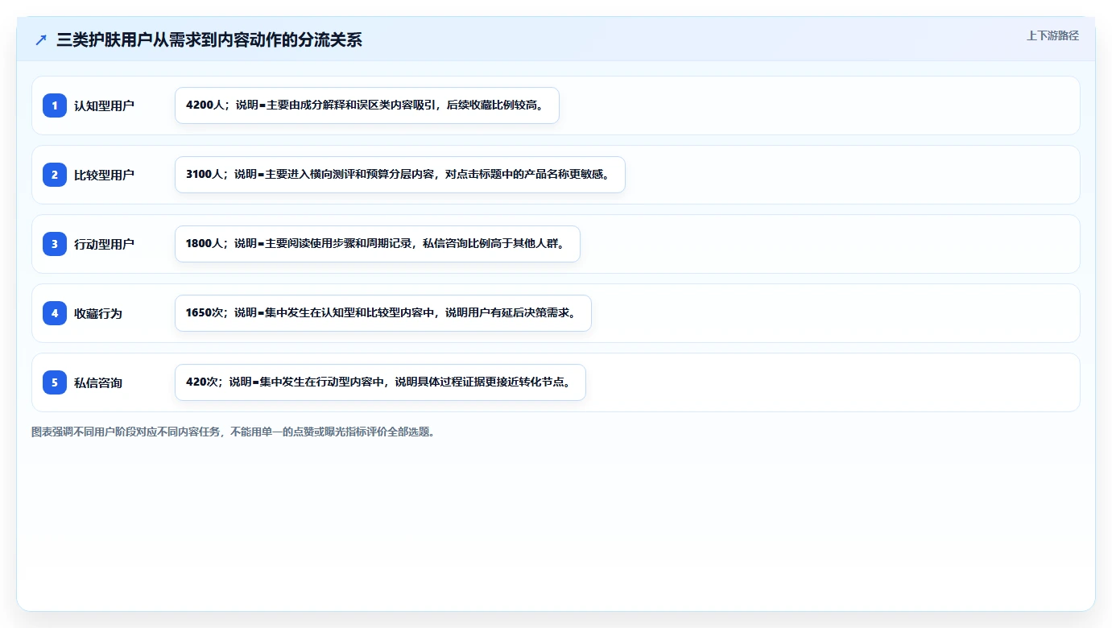Click the number 2 badge for 比较型用户
1112x628 pixels.
click(55, 175)
